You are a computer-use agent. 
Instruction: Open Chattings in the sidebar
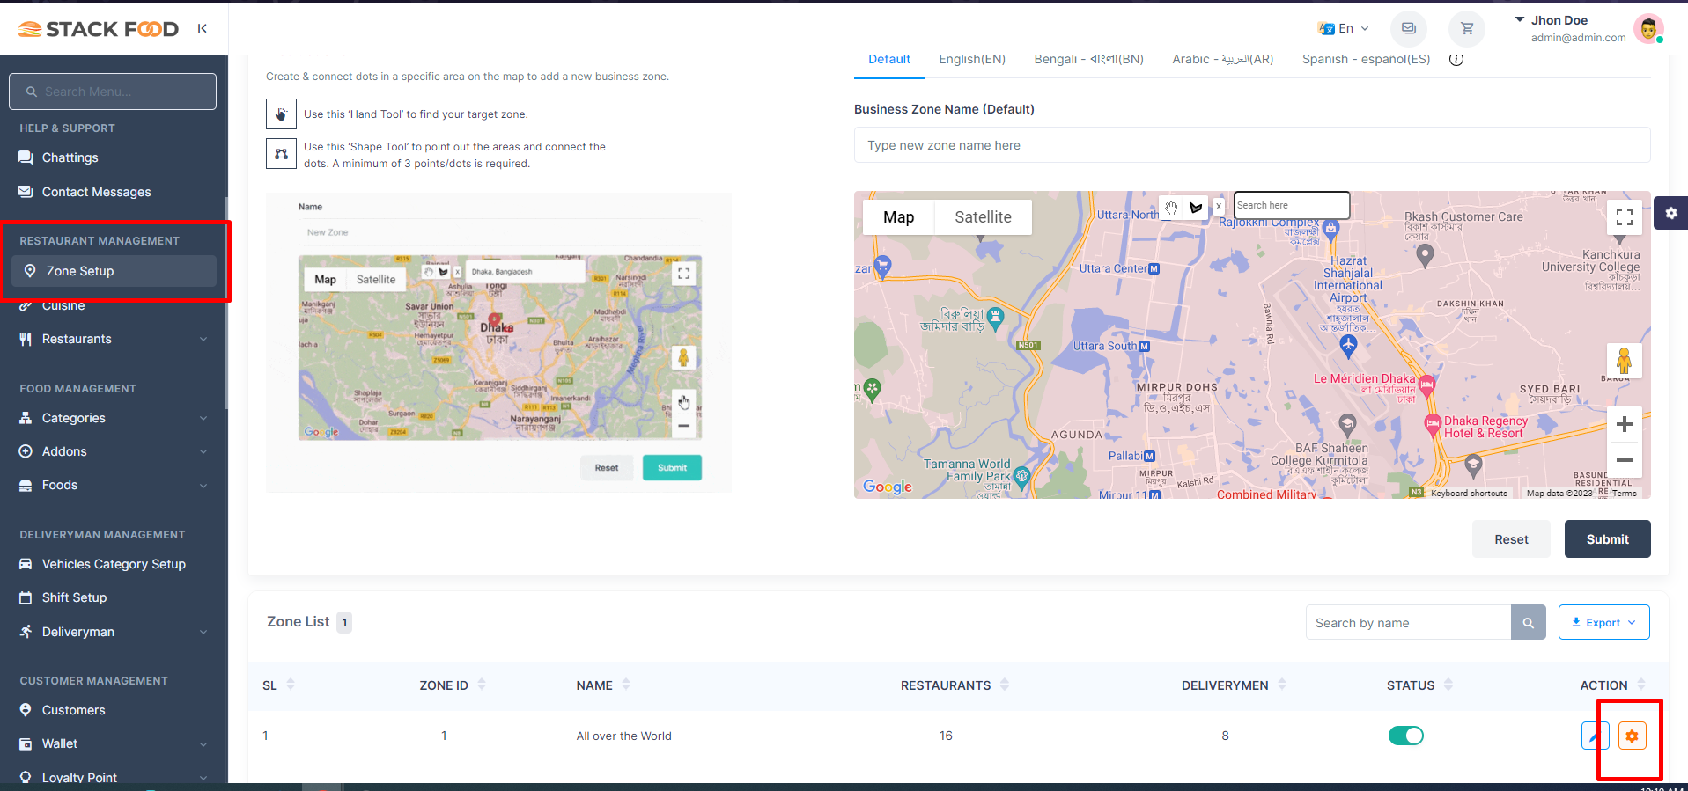tap(114, 157)
